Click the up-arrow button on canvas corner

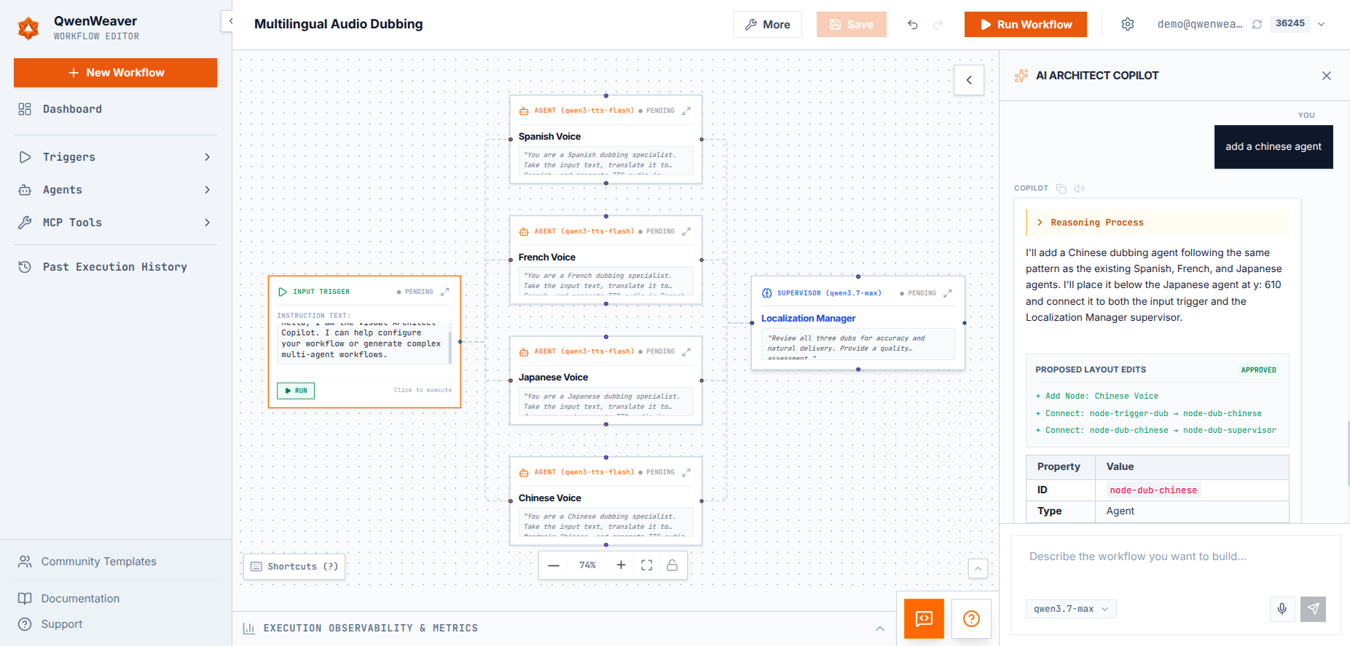click(x=978, y=568)
